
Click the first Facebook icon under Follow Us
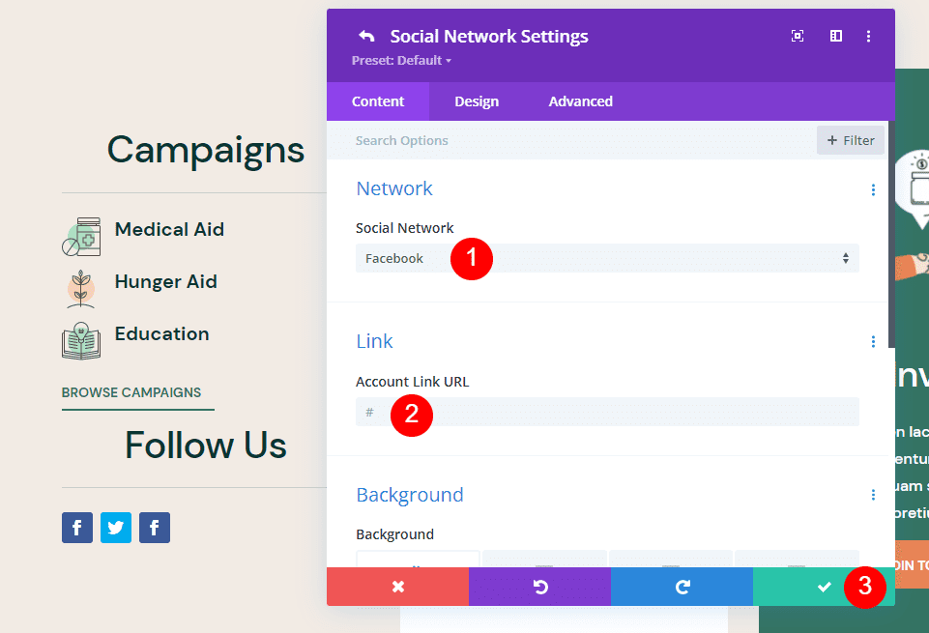[76, 528]
